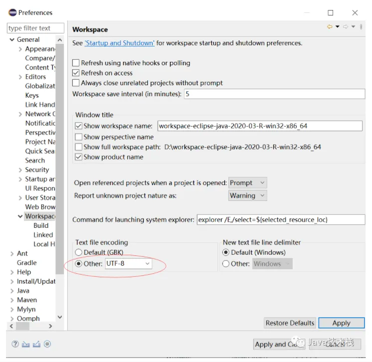This screenshot has height=362, width=372.
Task: Expand the Ant tree node
Action: [x=12, y=254]
